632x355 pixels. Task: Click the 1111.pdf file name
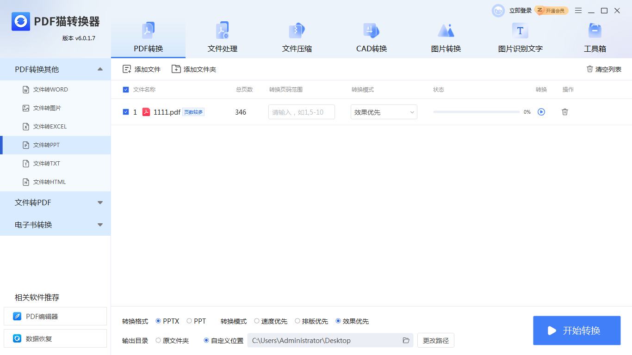point(167,112)
